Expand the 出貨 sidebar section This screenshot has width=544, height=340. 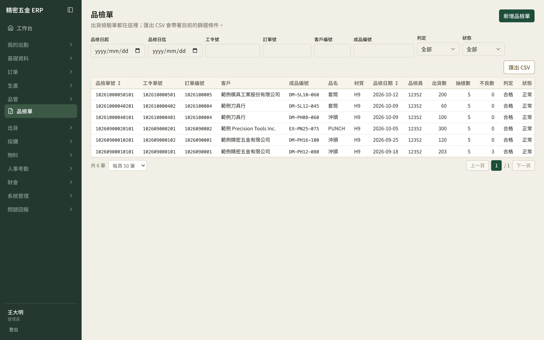point(41,128)
